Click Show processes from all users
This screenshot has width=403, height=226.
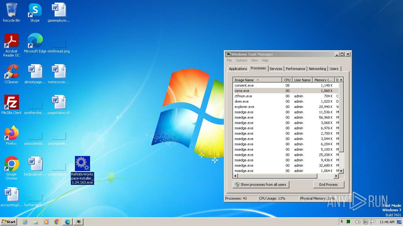tap(261, 185)
